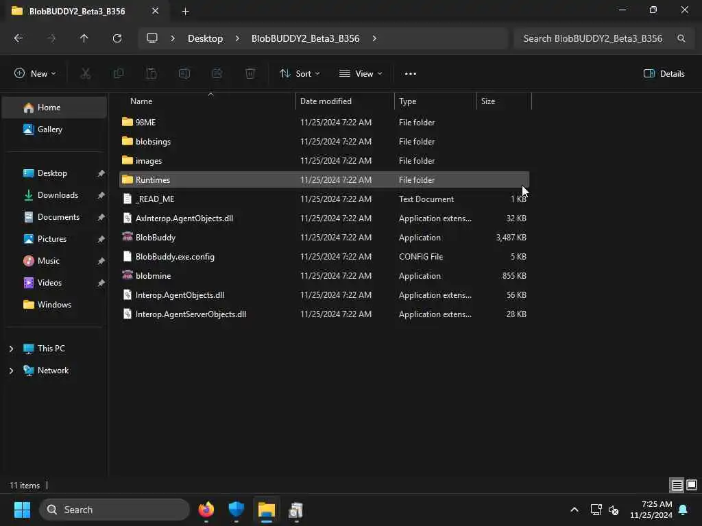Open notifications bell icon
Viewport: 702px width, 526px height.
[683, 510]
